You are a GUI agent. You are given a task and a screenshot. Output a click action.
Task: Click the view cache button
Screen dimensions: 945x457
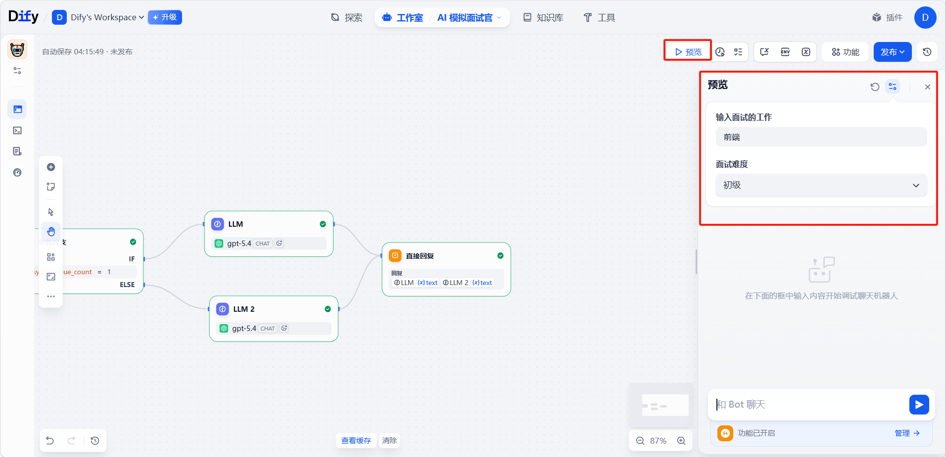[356, 440]
